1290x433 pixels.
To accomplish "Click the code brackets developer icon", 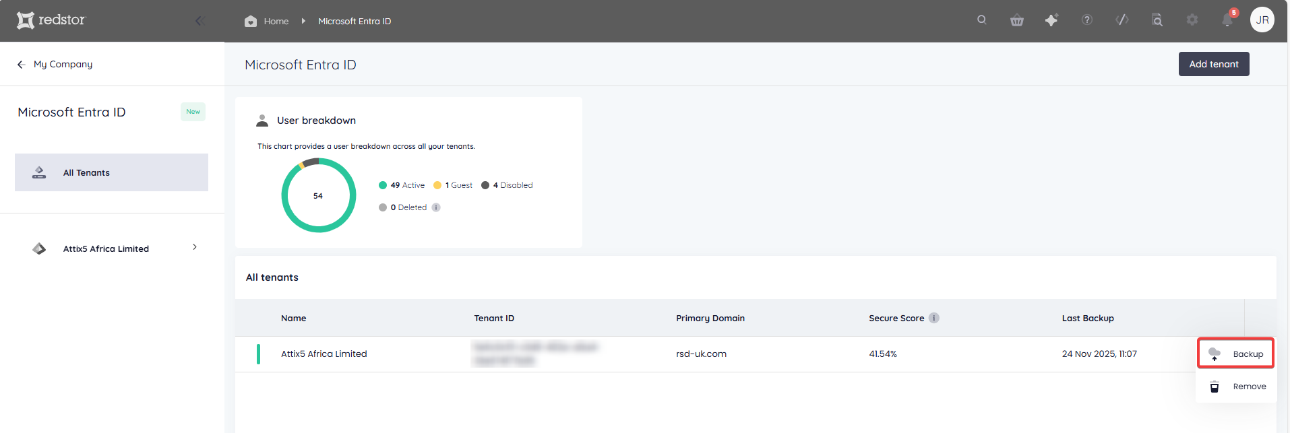I will point(1122,20).
